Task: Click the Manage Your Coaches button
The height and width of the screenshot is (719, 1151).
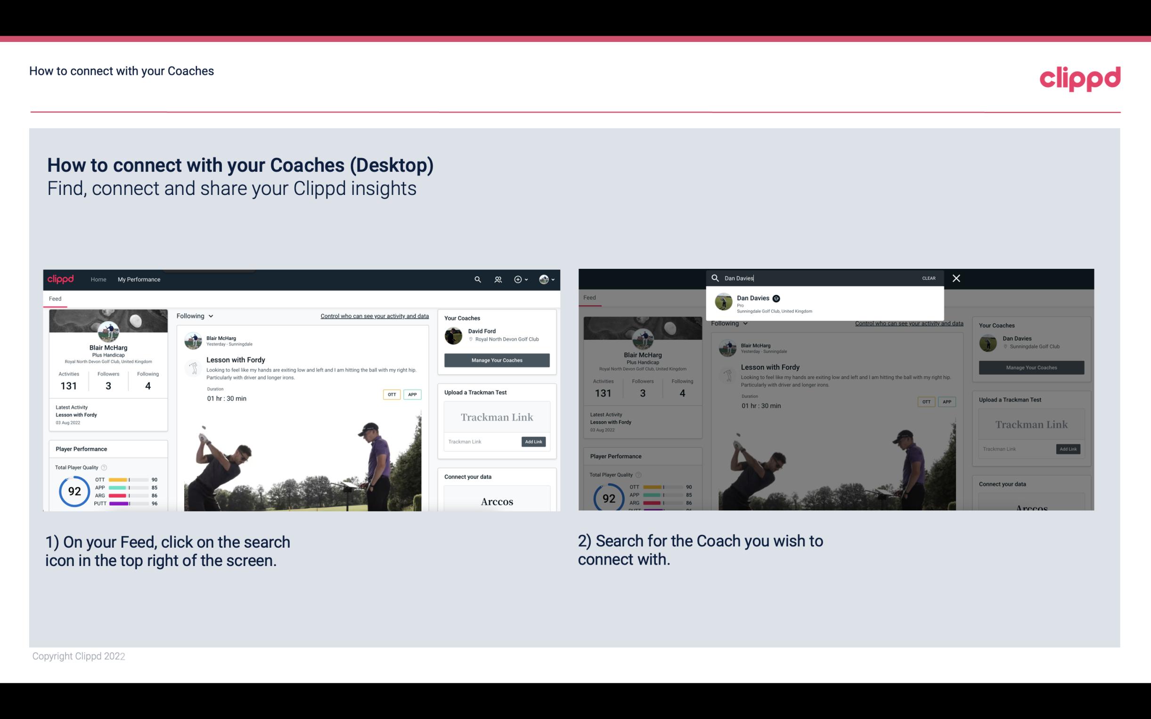Action: point(497,360)
